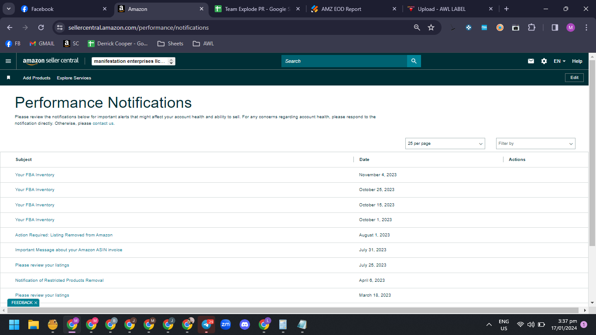Screen dimensions: 596x335
Task: Open the Calculator app from the taskbar
Action: click(283, 325)
